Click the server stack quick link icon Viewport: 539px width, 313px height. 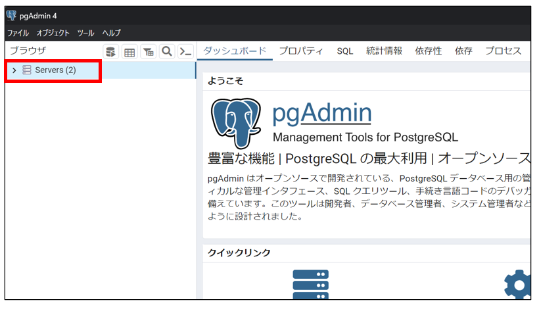click(311, 285)
